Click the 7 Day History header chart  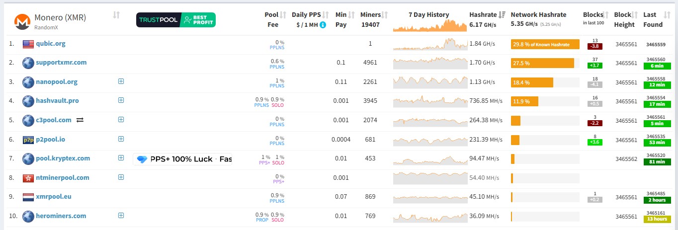tap(429, 25)
